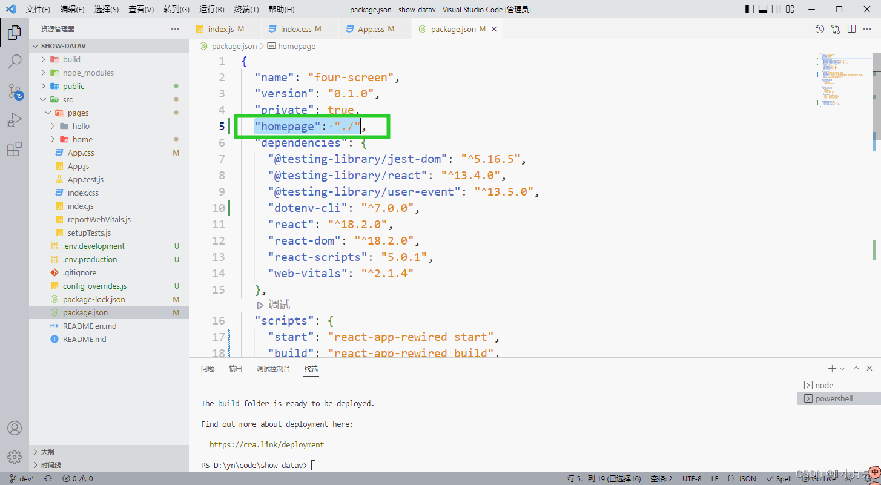Open the 帮助(H) menu
Screen dimensions: 881x485
coord(281,9)
